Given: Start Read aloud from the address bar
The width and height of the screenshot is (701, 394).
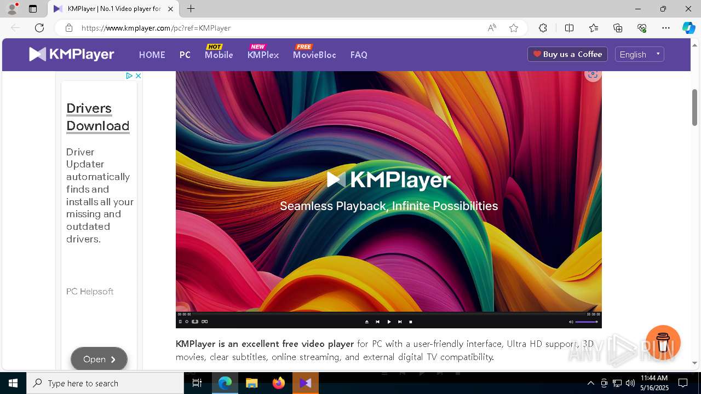Looking at the screenshot, I should [x=492, y=28].
